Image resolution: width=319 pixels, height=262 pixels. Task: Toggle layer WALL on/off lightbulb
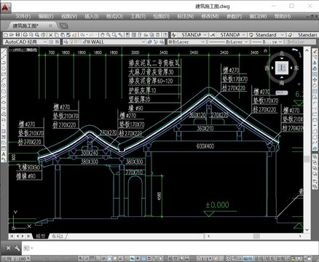(x=71, y=41)
